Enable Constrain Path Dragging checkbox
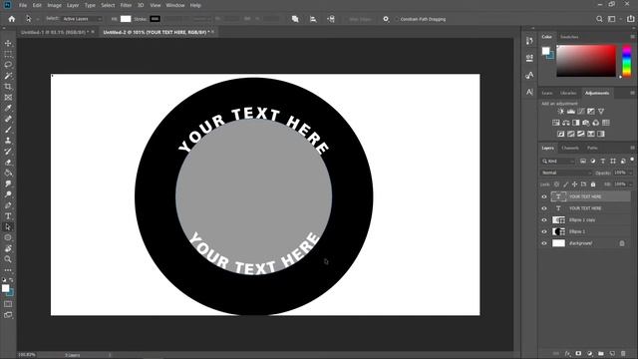 tap(397, 19)
